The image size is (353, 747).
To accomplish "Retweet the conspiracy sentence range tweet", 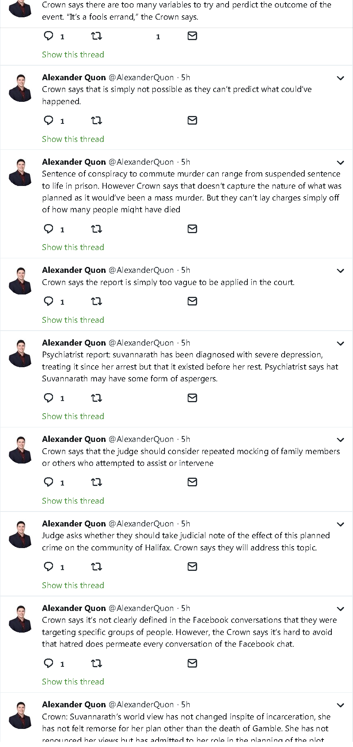I will coord(97,229).
